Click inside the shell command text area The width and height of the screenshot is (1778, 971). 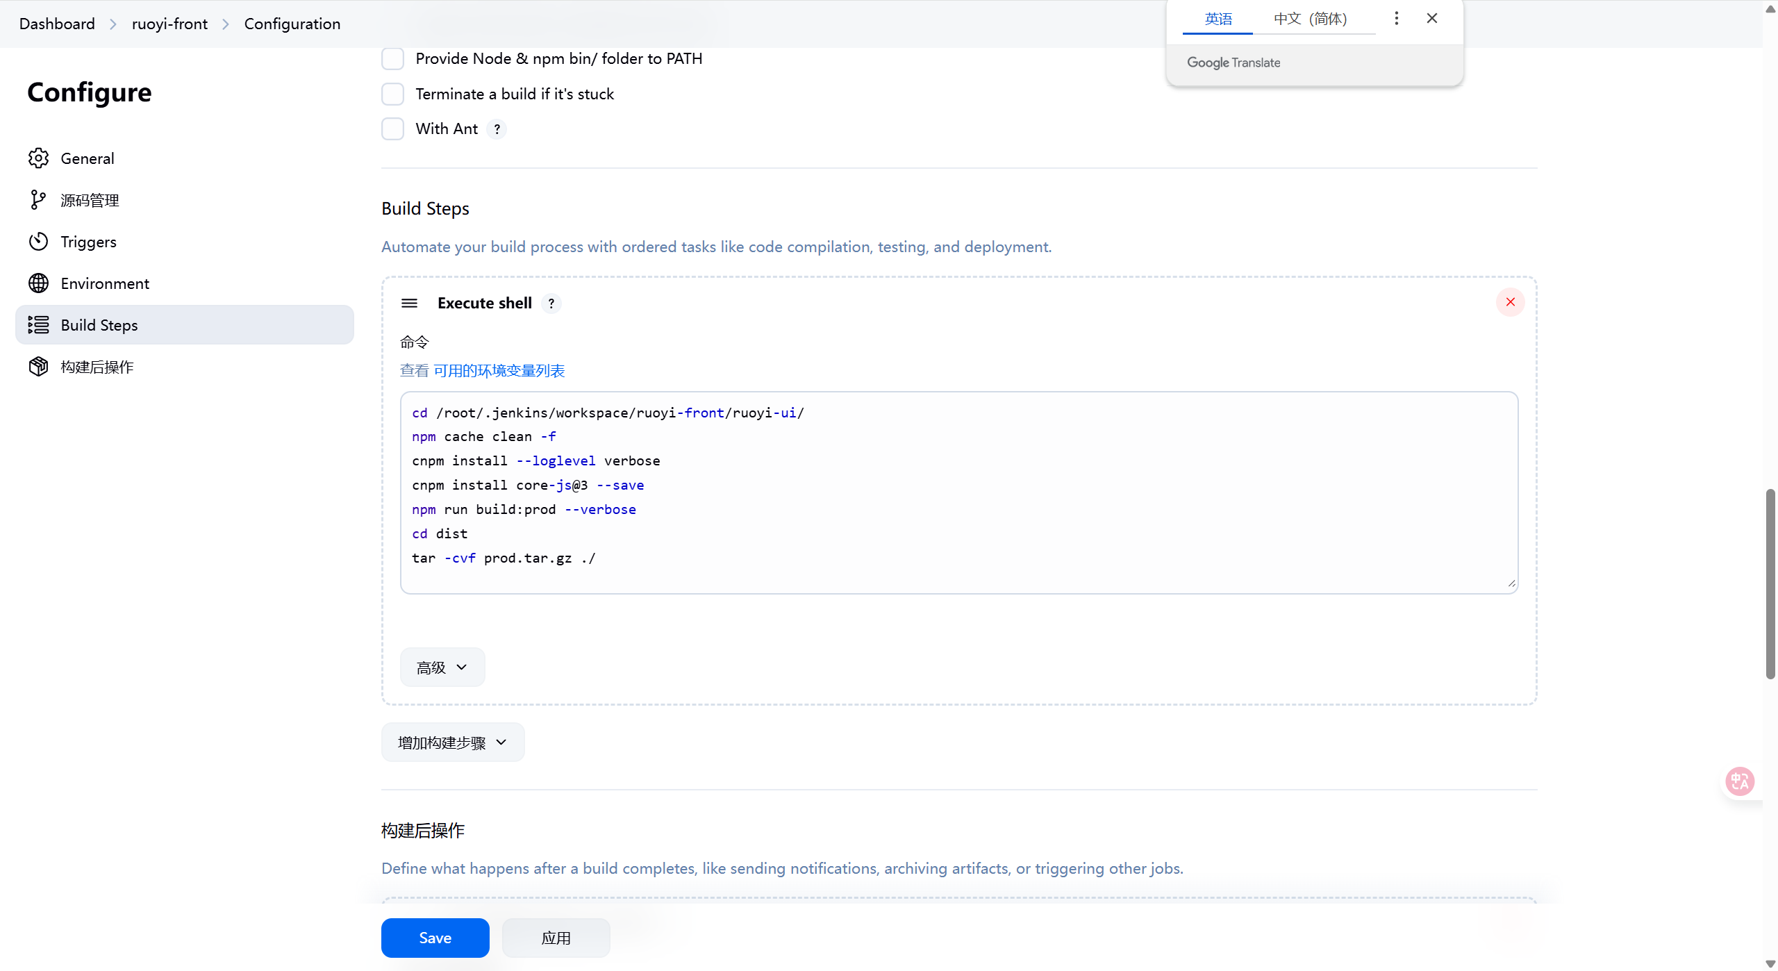click(958, 493)
